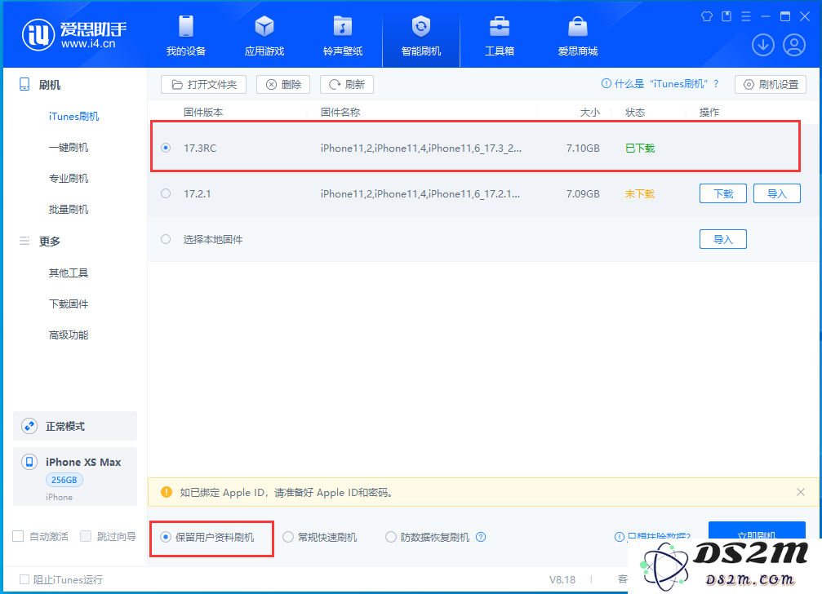This screenshot has width=822, height=594.
Task: Click the iPhone XS Max device card
Action: point(75,477)
